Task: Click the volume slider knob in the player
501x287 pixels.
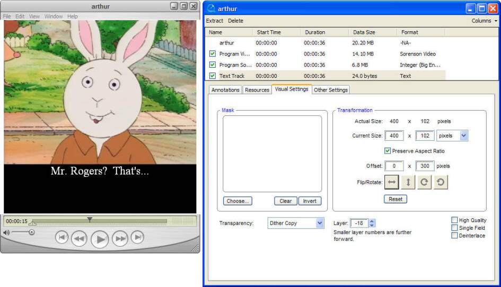Action: point(32,232)
